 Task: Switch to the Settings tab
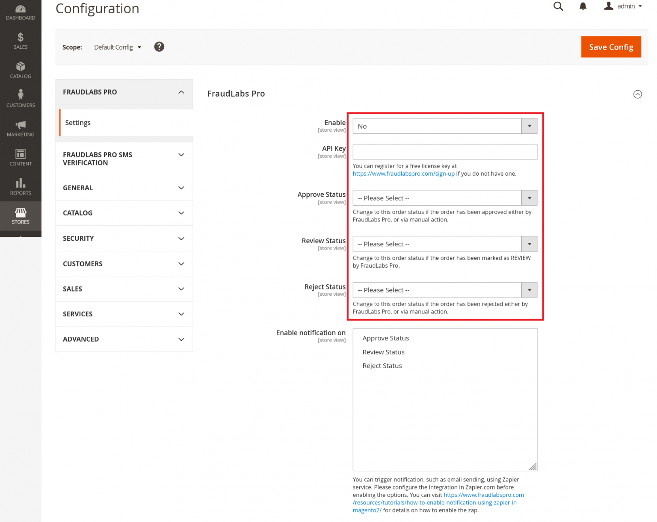(78, 123)
